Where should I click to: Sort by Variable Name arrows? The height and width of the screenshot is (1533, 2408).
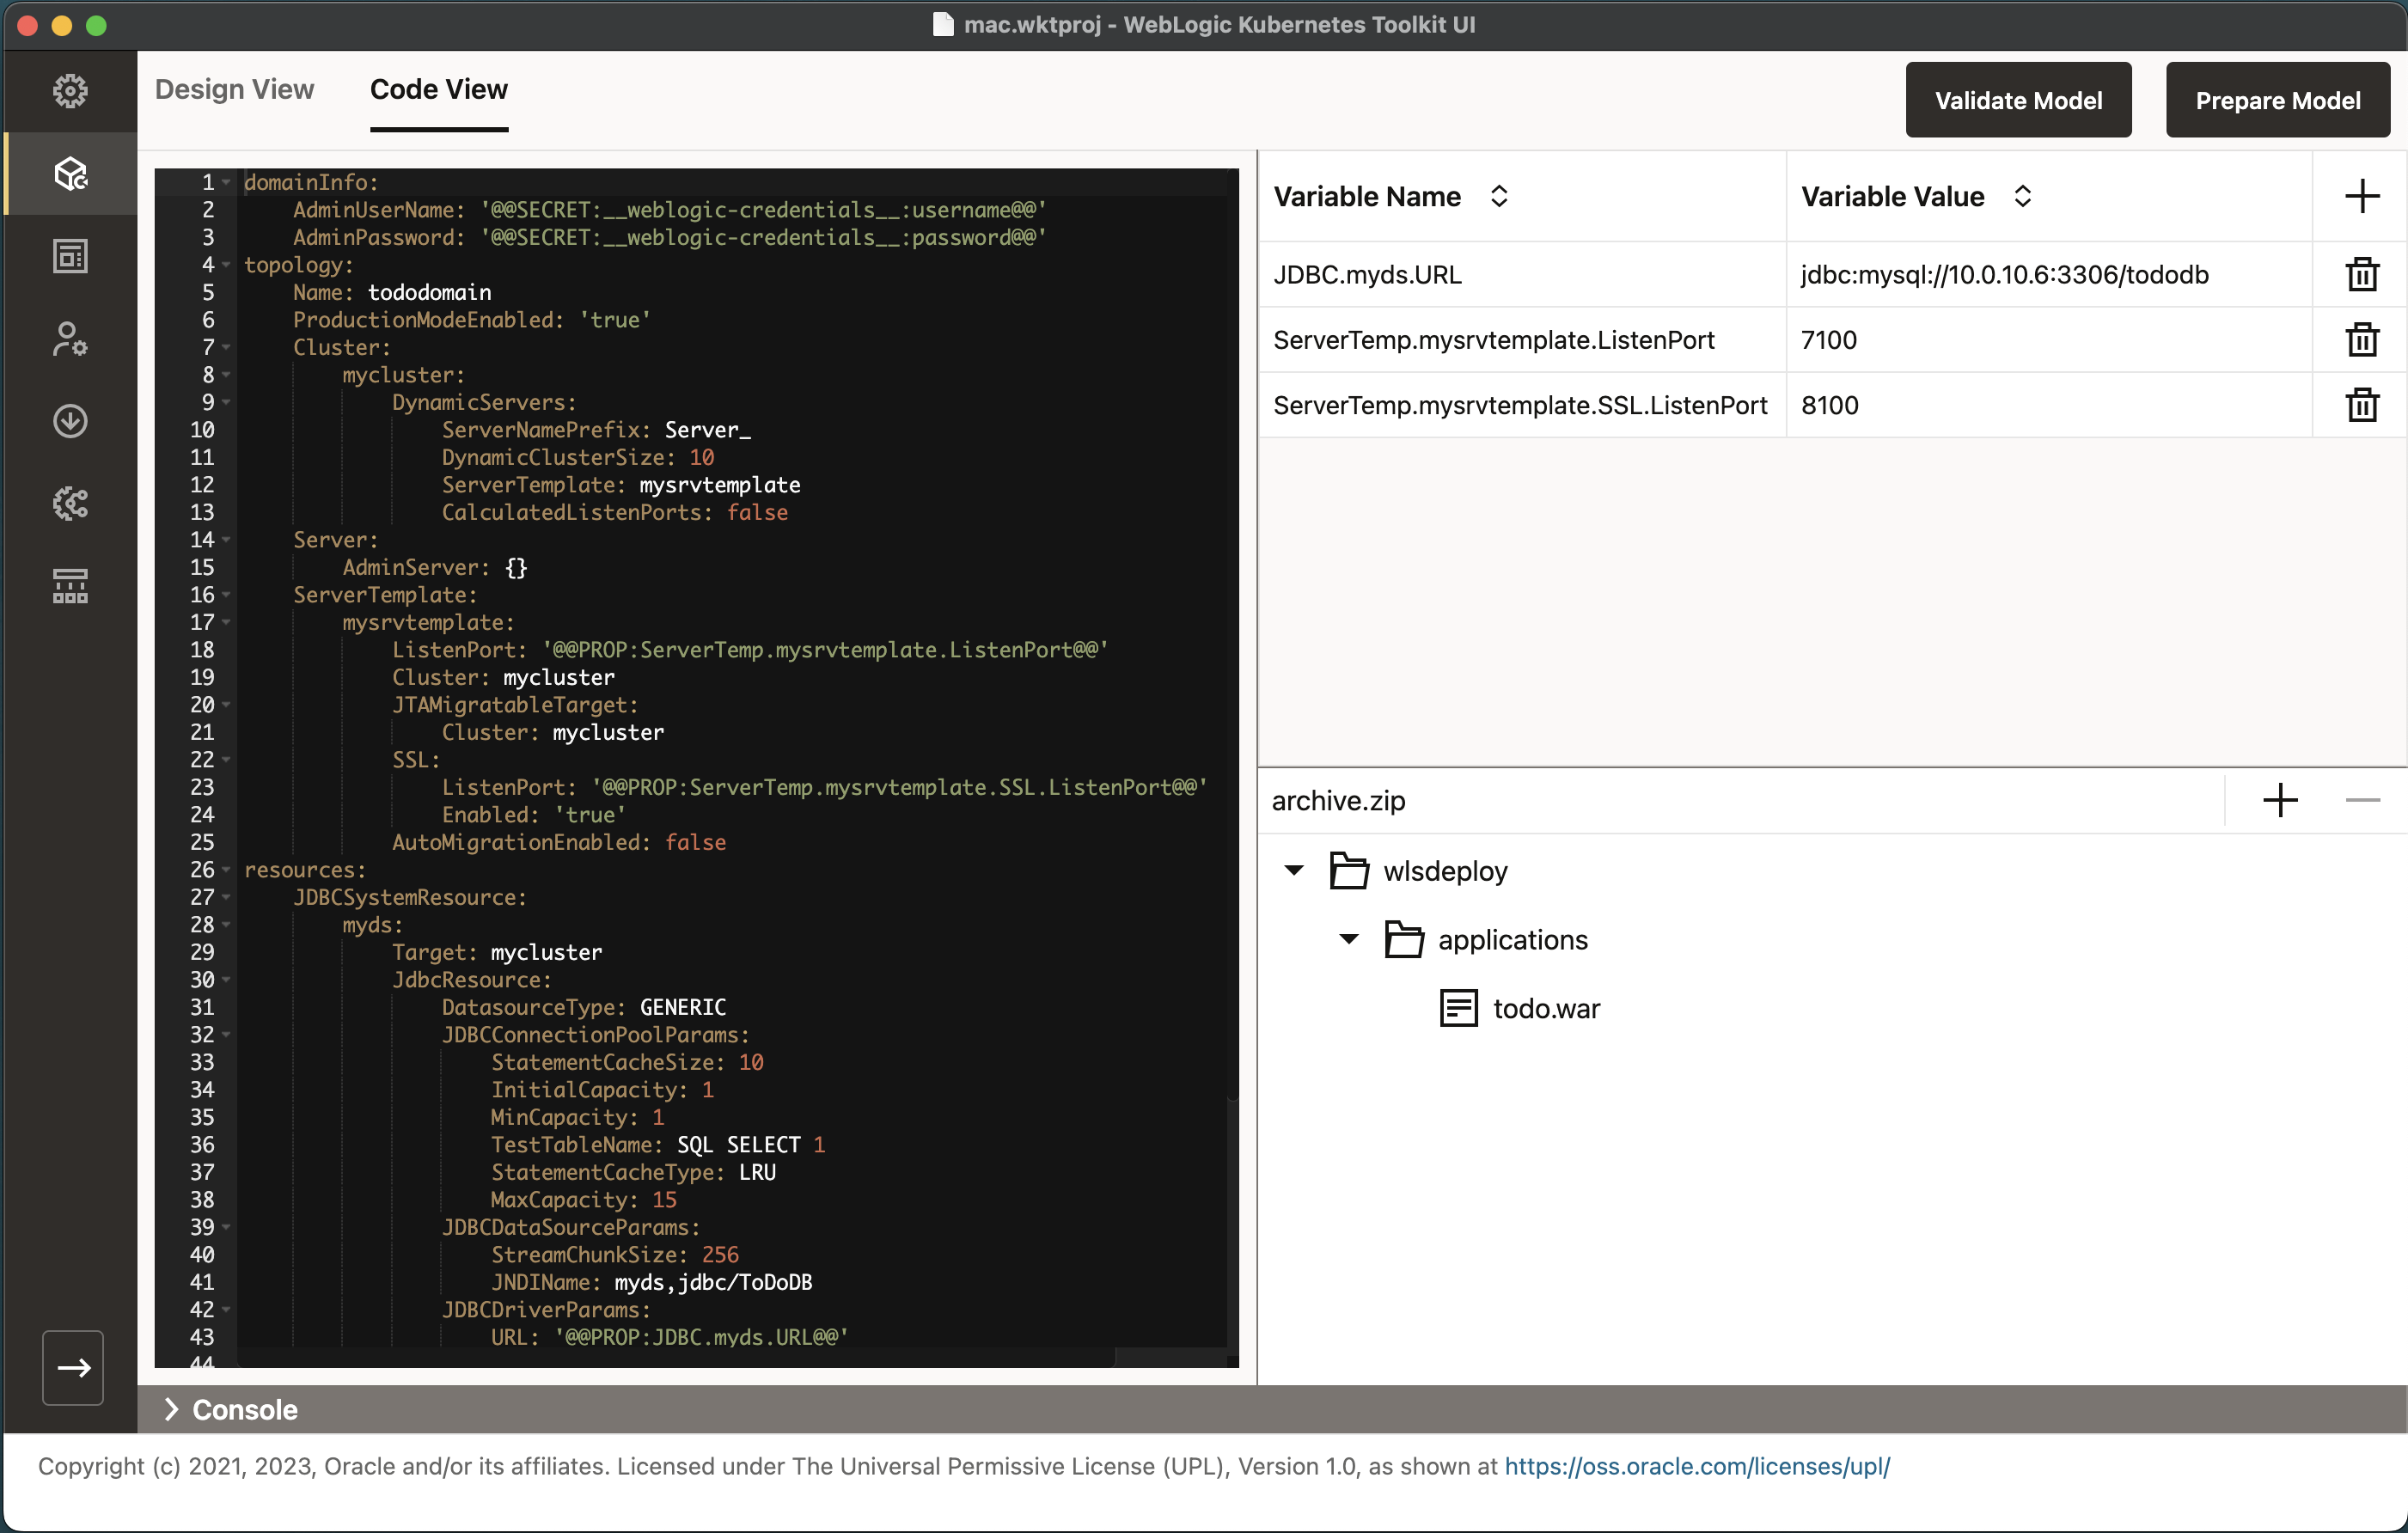point(1498,196)
